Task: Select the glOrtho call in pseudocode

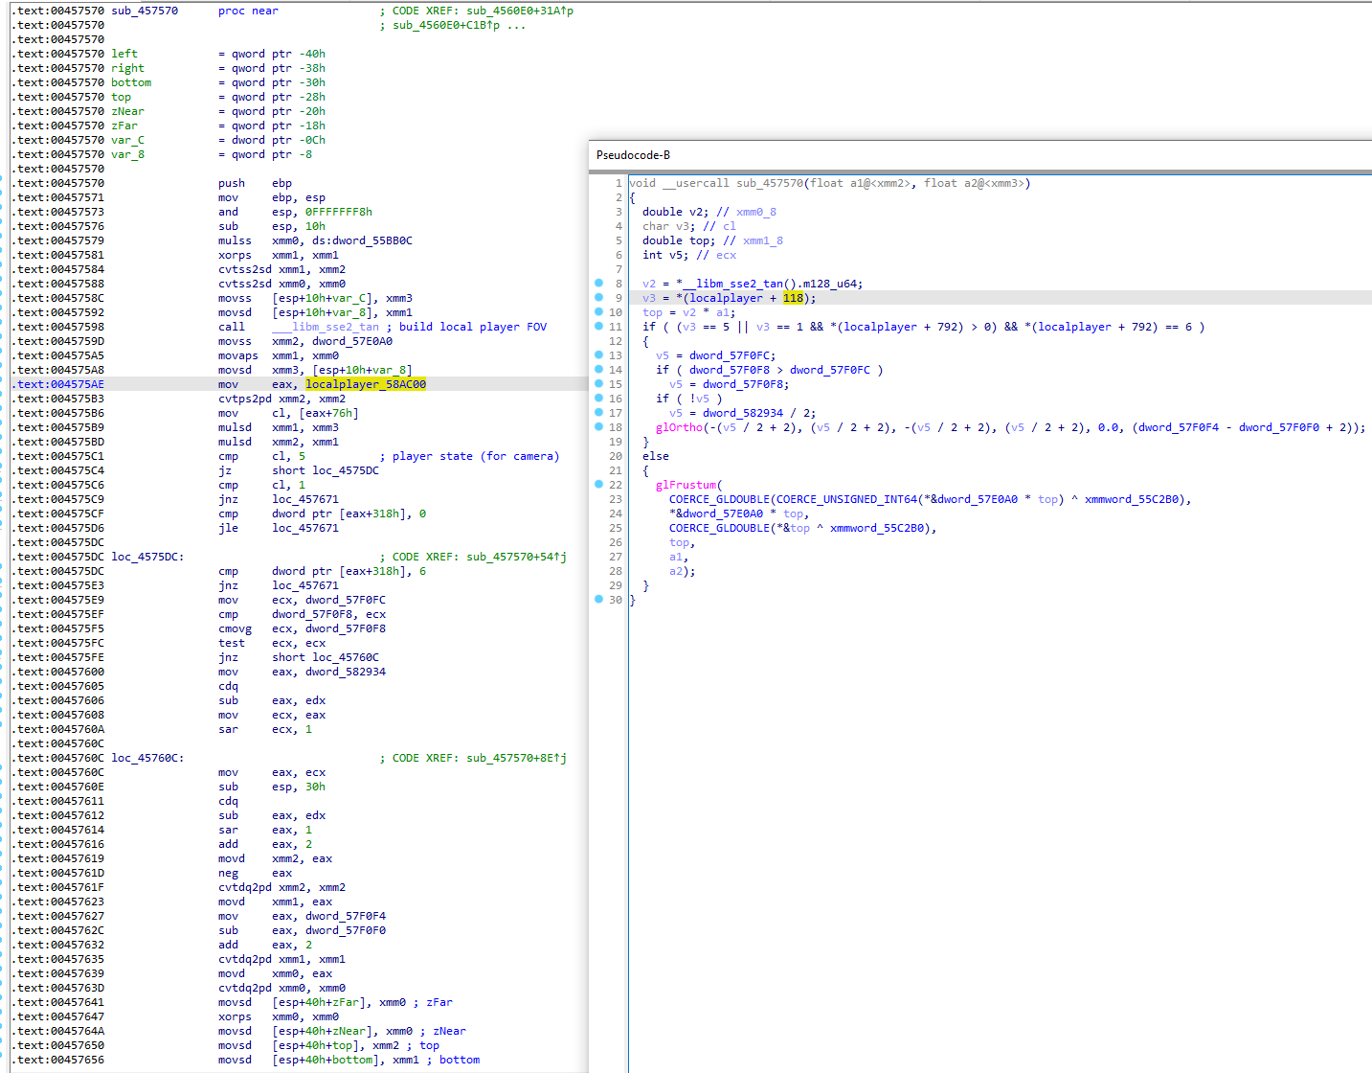Action: point(679,427)
